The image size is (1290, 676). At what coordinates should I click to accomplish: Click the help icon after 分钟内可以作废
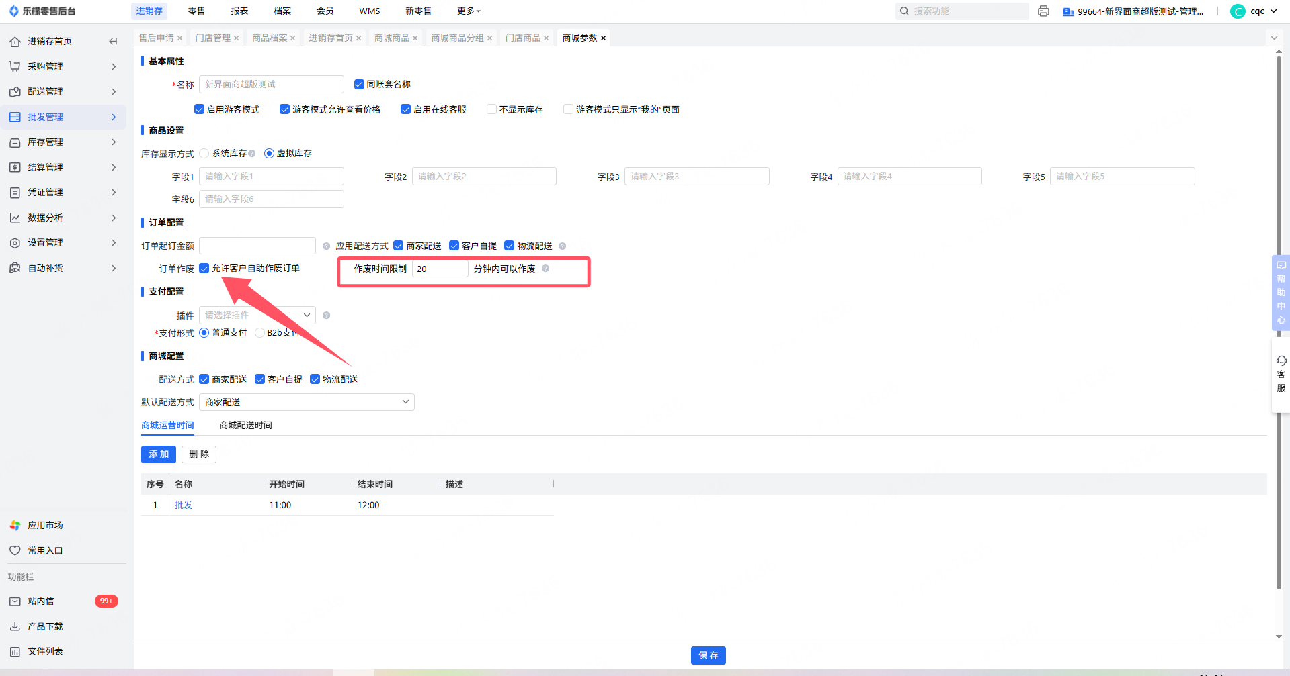[545, 269]
